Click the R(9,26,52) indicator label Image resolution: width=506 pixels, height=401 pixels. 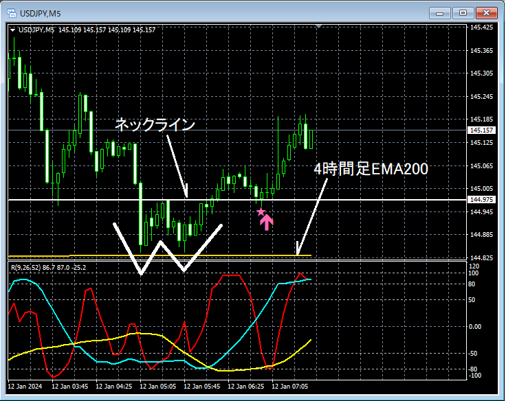click(48, 267)
